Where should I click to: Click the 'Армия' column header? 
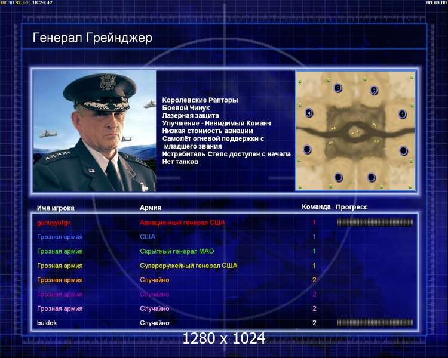click(x=151, y=208)
